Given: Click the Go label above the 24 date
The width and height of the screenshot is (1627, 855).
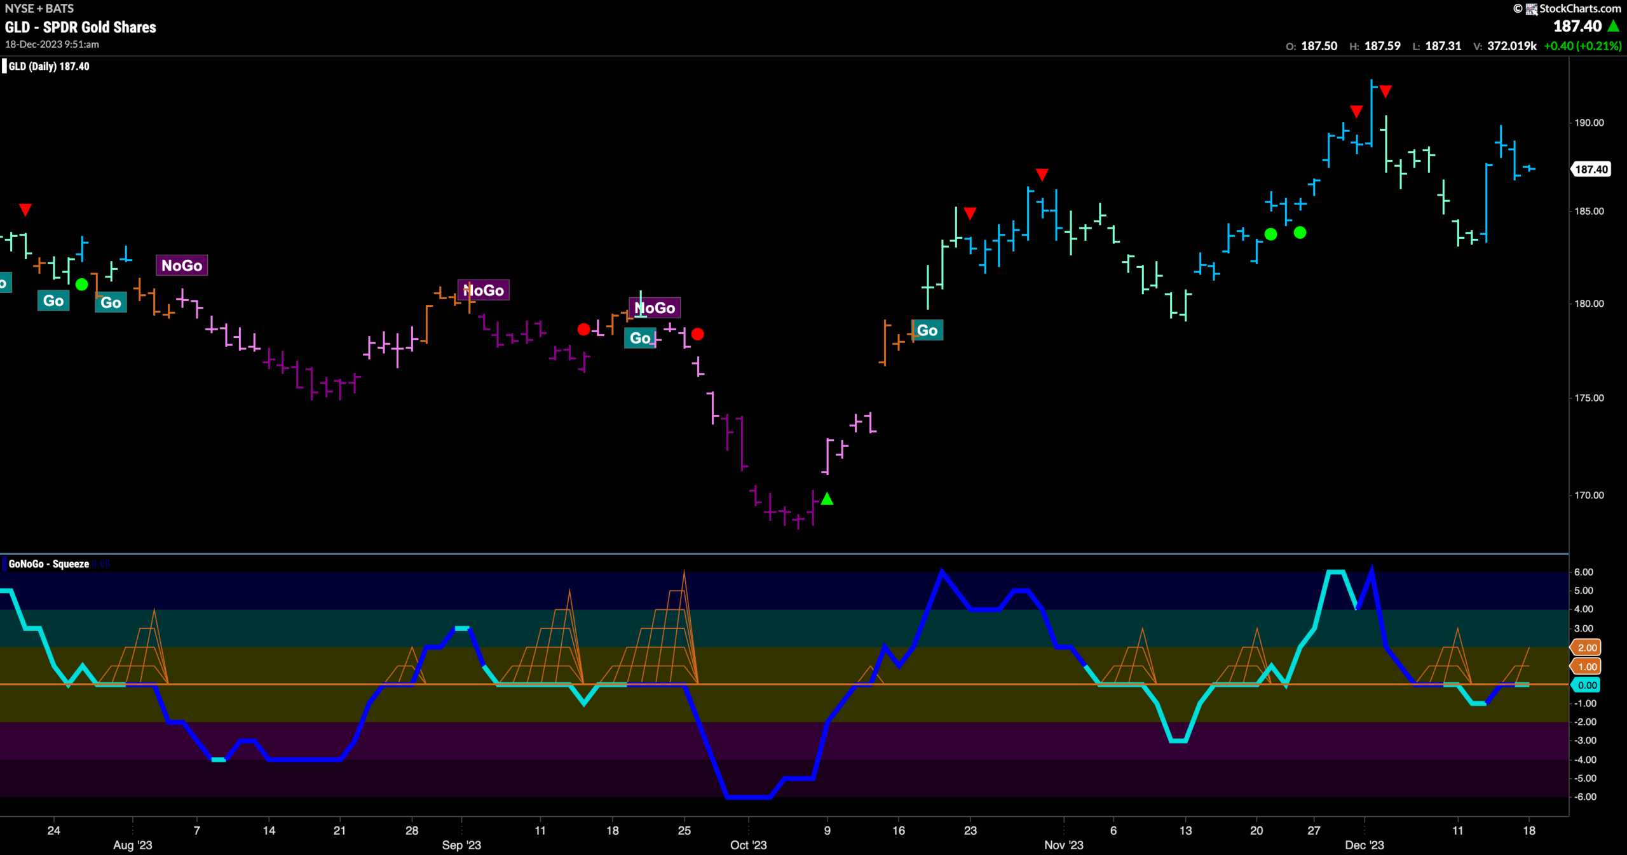Looking at the screenshot, I should [x=53, y=300].
